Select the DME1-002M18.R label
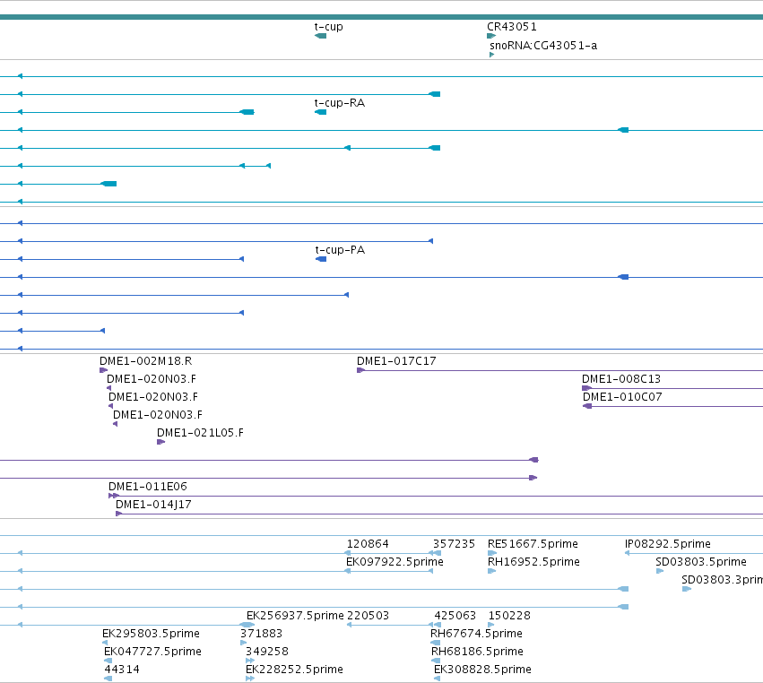 point(145,361)
